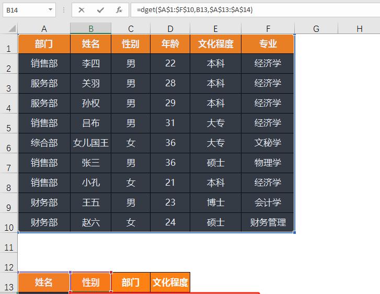Screen dimensions: 380x294
Task: Click the formula bar options dots
Action: tap(64, 10)
